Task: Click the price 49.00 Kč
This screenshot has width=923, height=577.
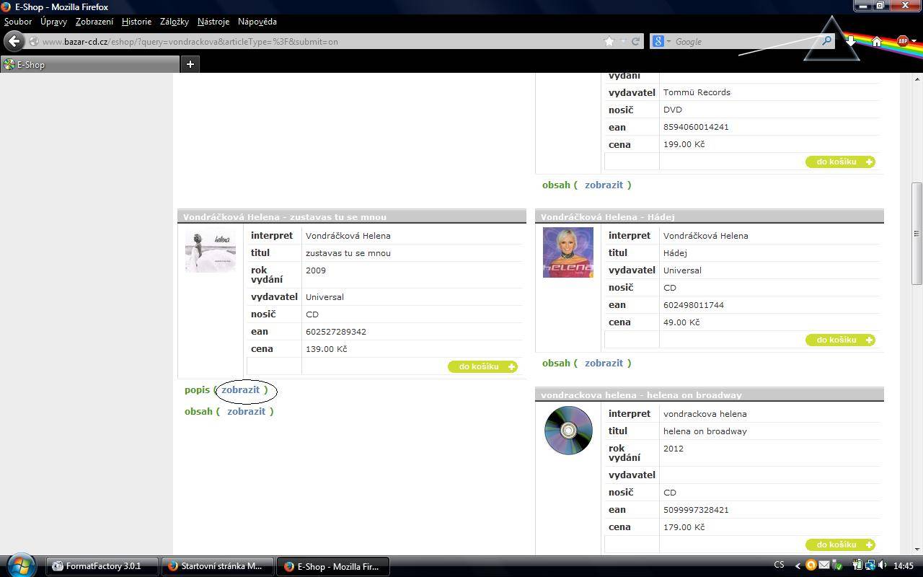Action: coord(681,322)
